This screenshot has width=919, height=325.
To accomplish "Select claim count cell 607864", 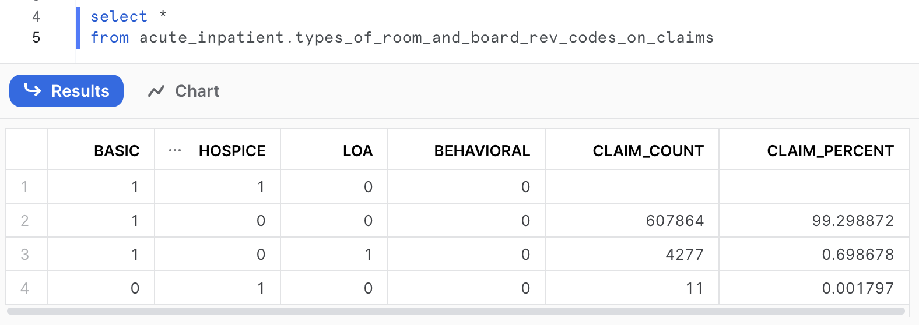I will pos(632,221).
